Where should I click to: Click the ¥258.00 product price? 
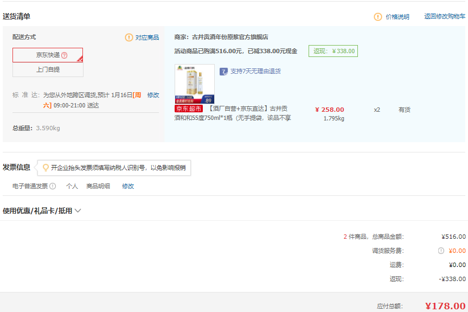[x=330, y=110]
